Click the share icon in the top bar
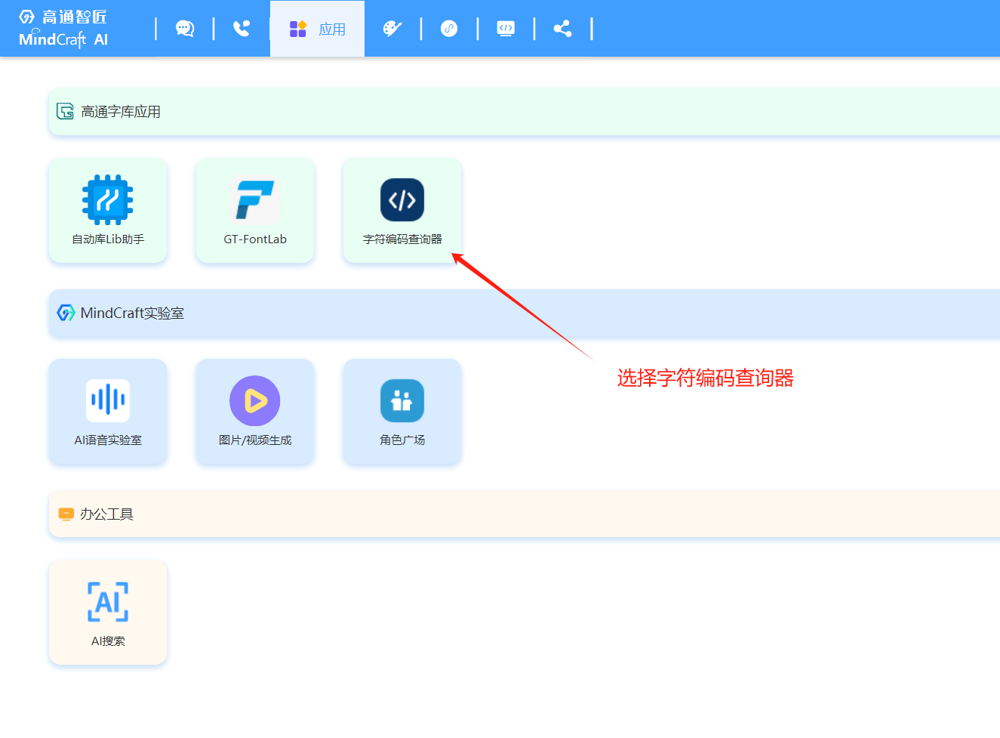Image resolution: width=1000 pixels, height=738 pixels. [x=562, y=29]
